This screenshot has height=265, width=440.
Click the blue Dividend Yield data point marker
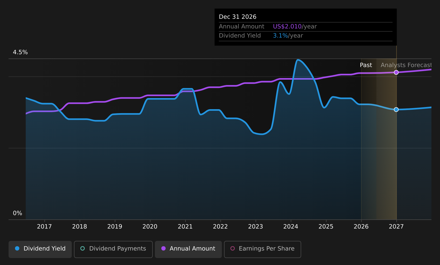coord(396,109)
